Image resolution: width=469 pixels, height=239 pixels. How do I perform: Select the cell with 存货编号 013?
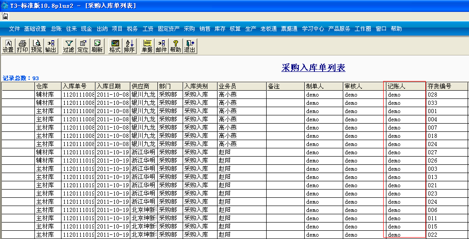point(447,177)
